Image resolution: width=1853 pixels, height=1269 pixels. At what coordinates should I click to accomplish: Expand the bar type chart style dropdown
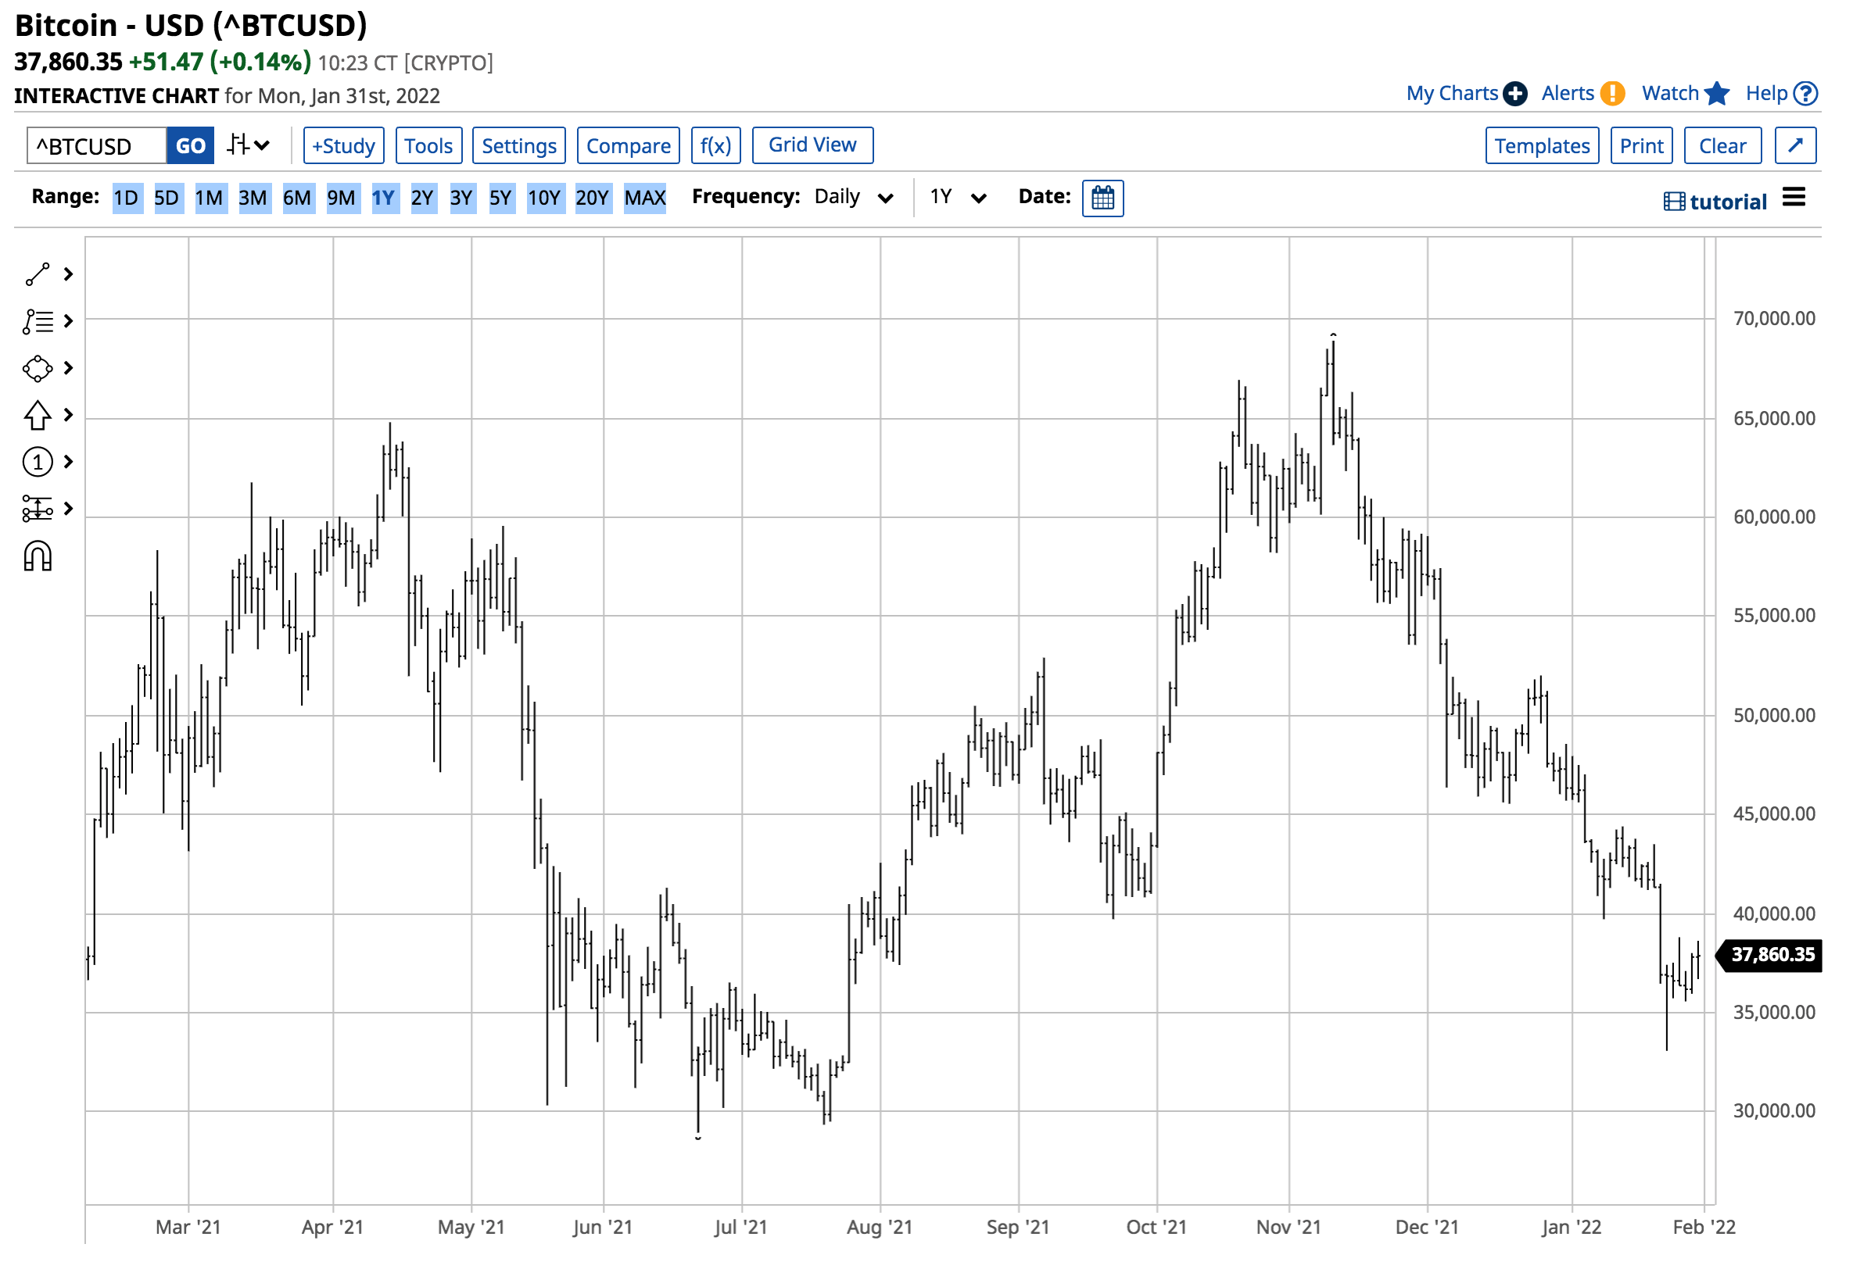click(249, 146)
